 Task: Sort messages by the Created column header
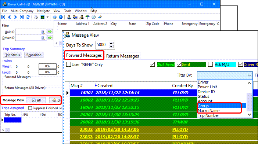pyautogui.click(x=132, y=86)
